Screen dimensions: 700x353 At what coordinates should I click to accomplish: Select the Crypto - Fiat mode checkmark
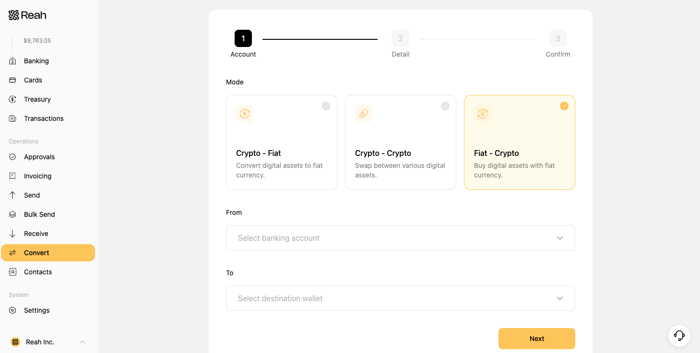tap(326, 106)
